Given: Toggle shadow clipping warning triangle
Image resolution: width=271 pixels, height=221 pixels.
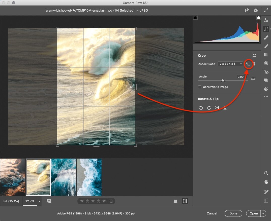Looking at the screenshot, I should click(195, 18).
